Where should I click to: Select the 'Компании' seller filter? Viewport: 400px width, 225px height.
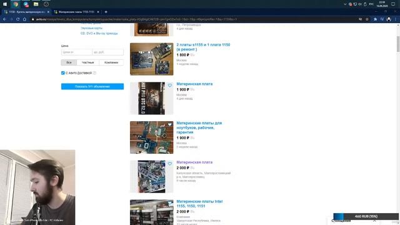[x=111, y=62]
